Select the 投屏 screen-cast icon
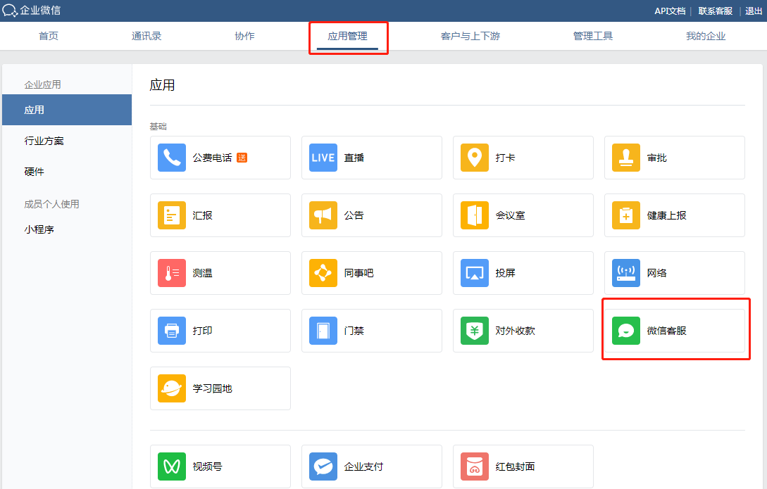 [475, 273]
